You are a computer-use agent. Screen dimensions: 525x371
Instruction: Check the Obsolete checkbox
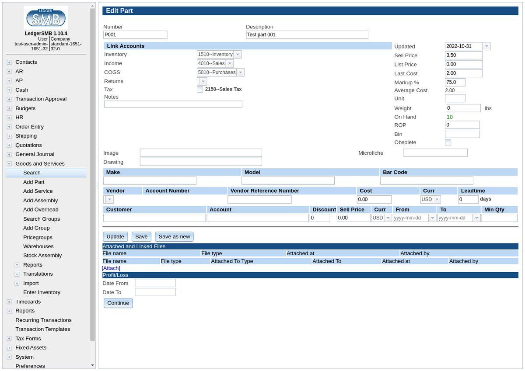[x=448, y=142]
